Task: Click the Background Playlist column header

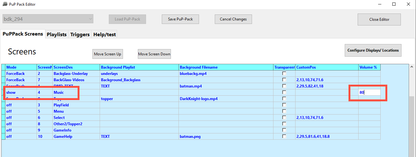Action: (139, 67)
